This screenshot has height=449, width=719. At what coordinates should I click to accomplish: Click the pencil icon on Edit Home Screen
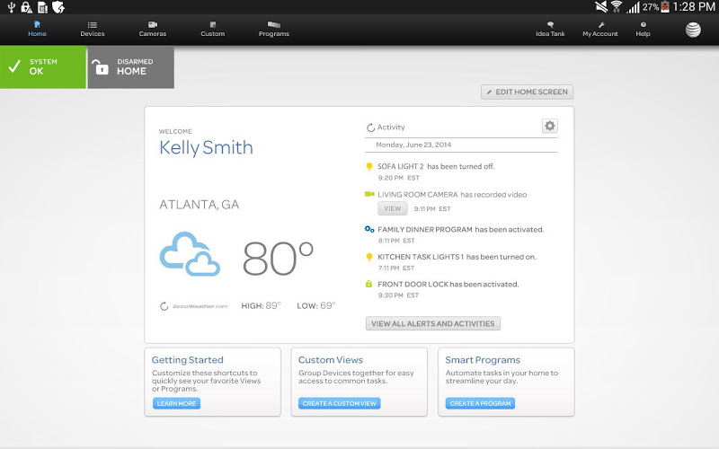pyautogui.click(x=489, y=92)
